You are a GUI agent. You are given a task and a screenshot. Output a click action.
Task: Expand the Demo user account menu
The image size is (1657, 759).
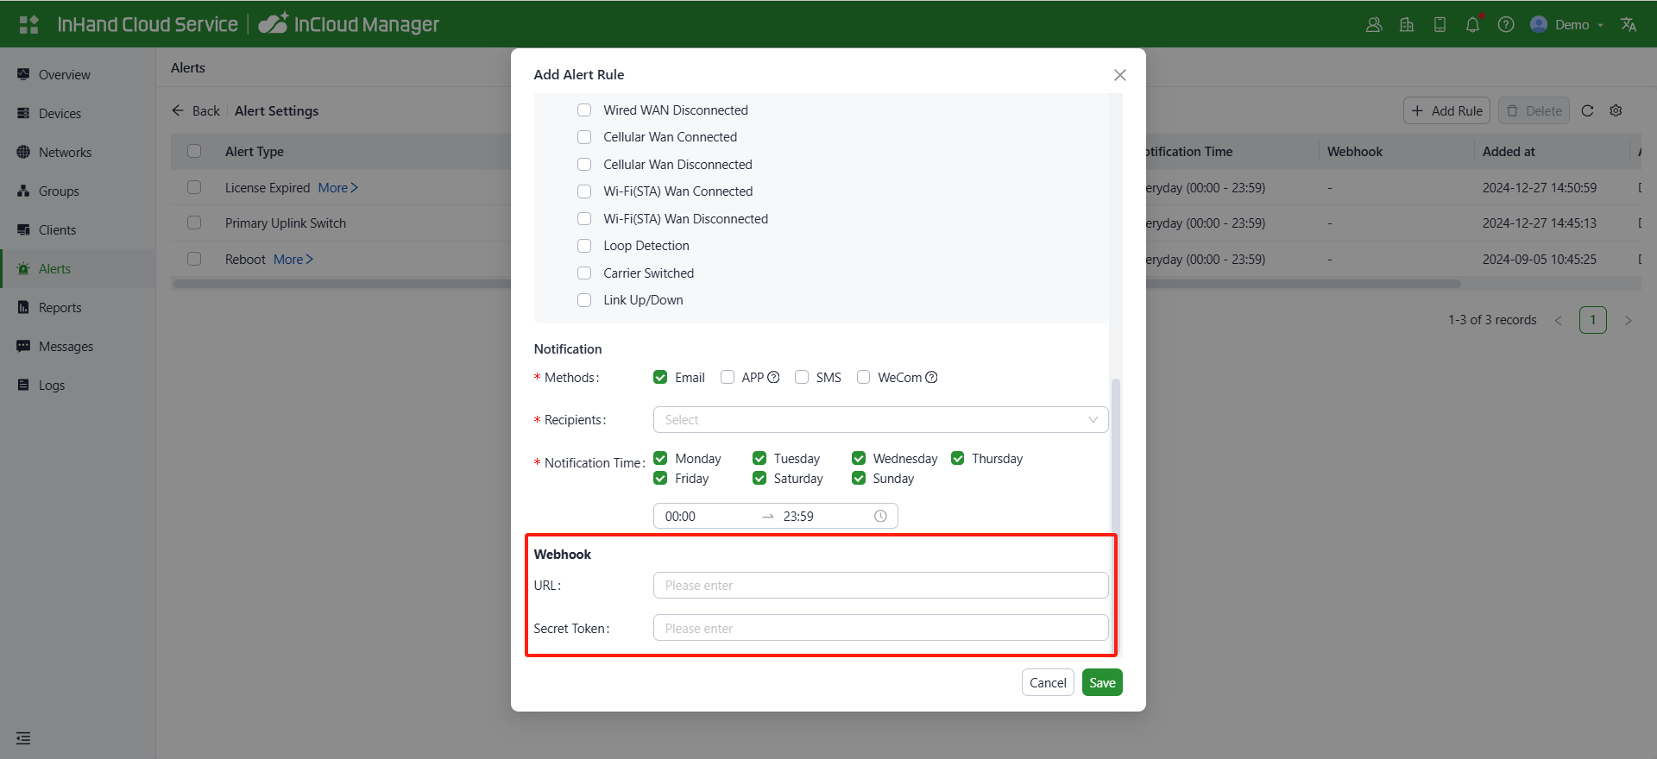click(1566, 25)
